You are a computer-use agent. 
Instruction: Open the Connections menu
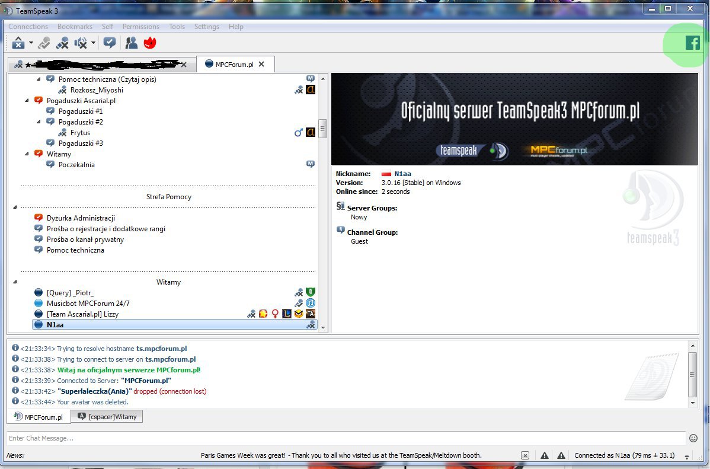pyautogui.click(x=28, y=27)
